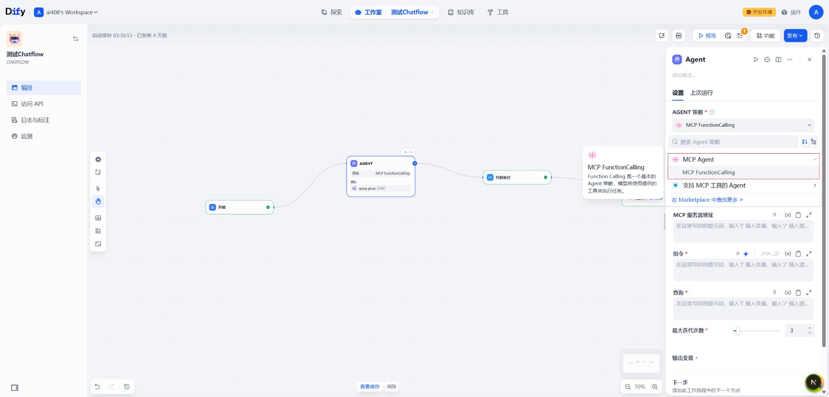Image resolution: width=829 pixels, height=397 pixels.
Task: Add a note to the canvas
Action: click(98, 172)
